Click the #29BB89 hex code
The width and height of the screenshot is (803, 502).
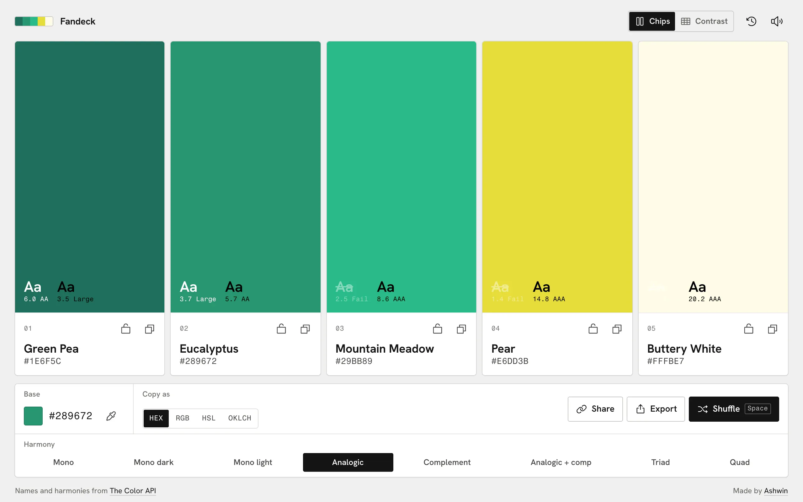[354, 361]
